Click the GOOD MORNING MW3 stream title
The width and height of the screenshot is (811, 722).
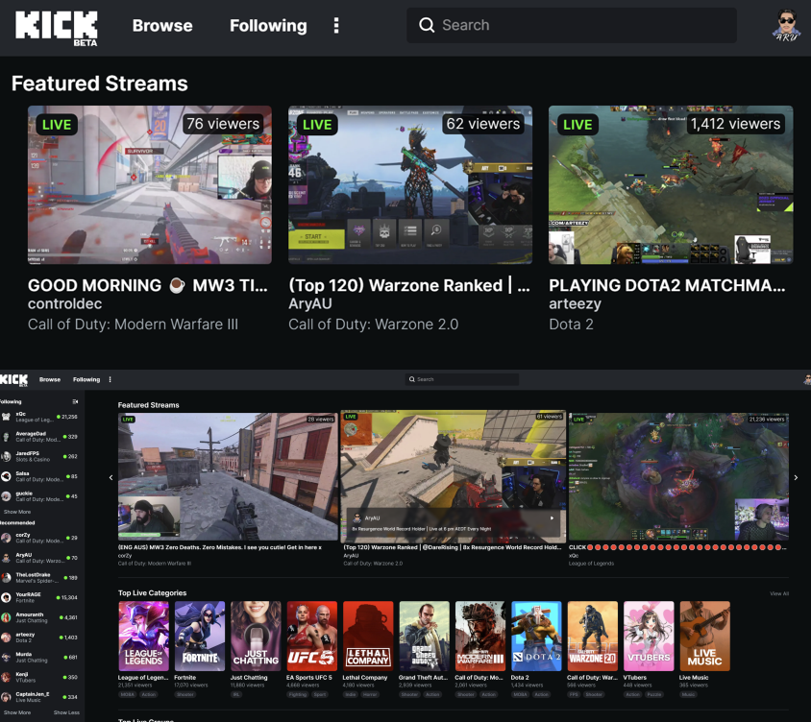point(147,285)
